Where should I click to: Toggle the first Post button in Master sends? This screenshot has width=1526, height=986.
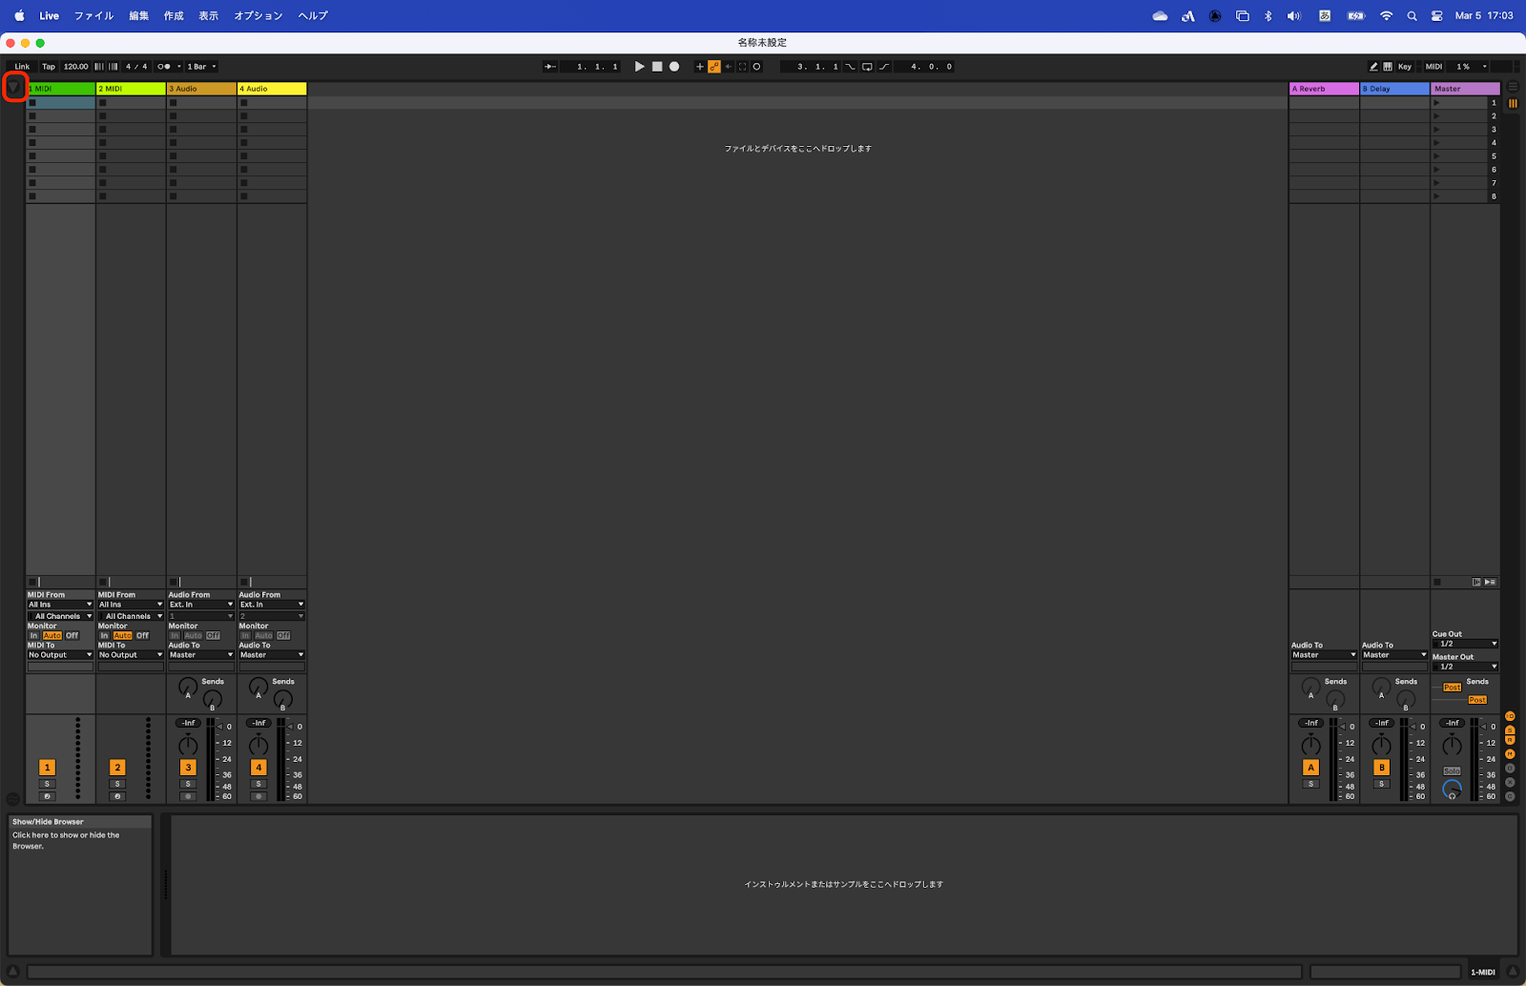[x=1453, y=688]
